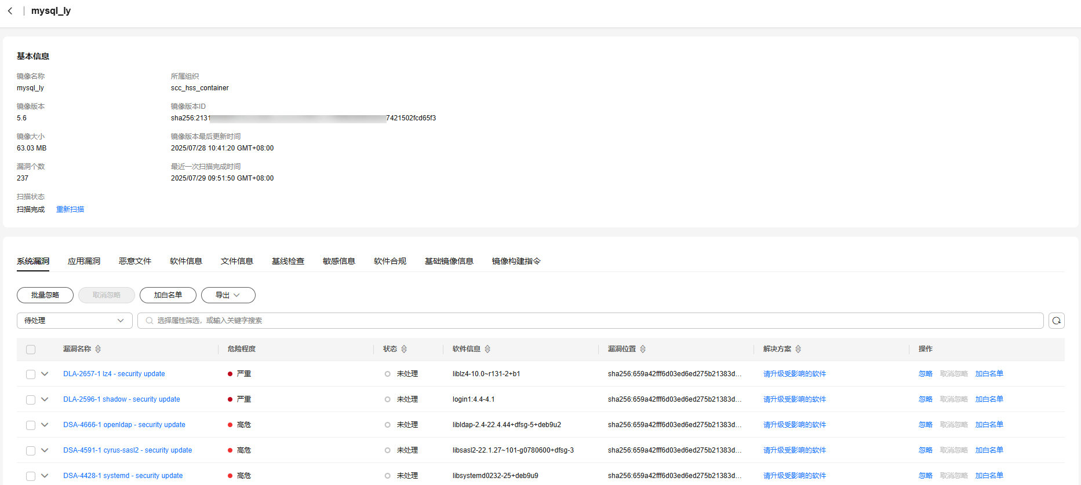Sort by 解决方案 column sort icon
The height and width of the screenshot is (485, 1081).
point(798,349)
